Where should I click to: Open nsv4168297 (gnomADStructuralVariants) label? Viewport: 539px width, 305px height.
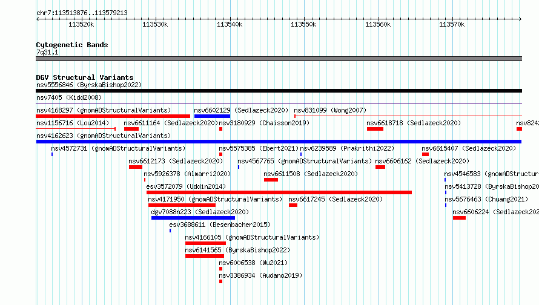(x=104, y=110)
